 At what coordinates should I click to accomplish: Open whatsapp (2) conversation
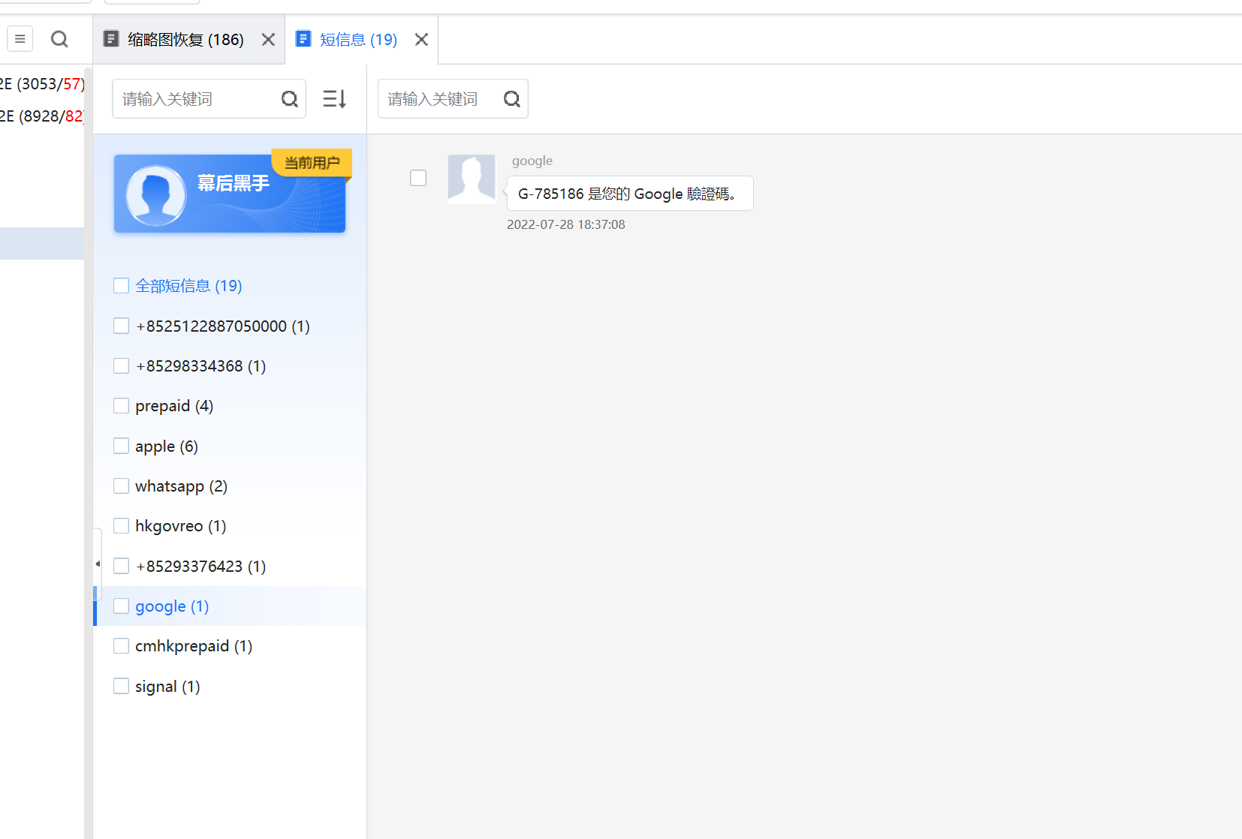tap(181, 486)
